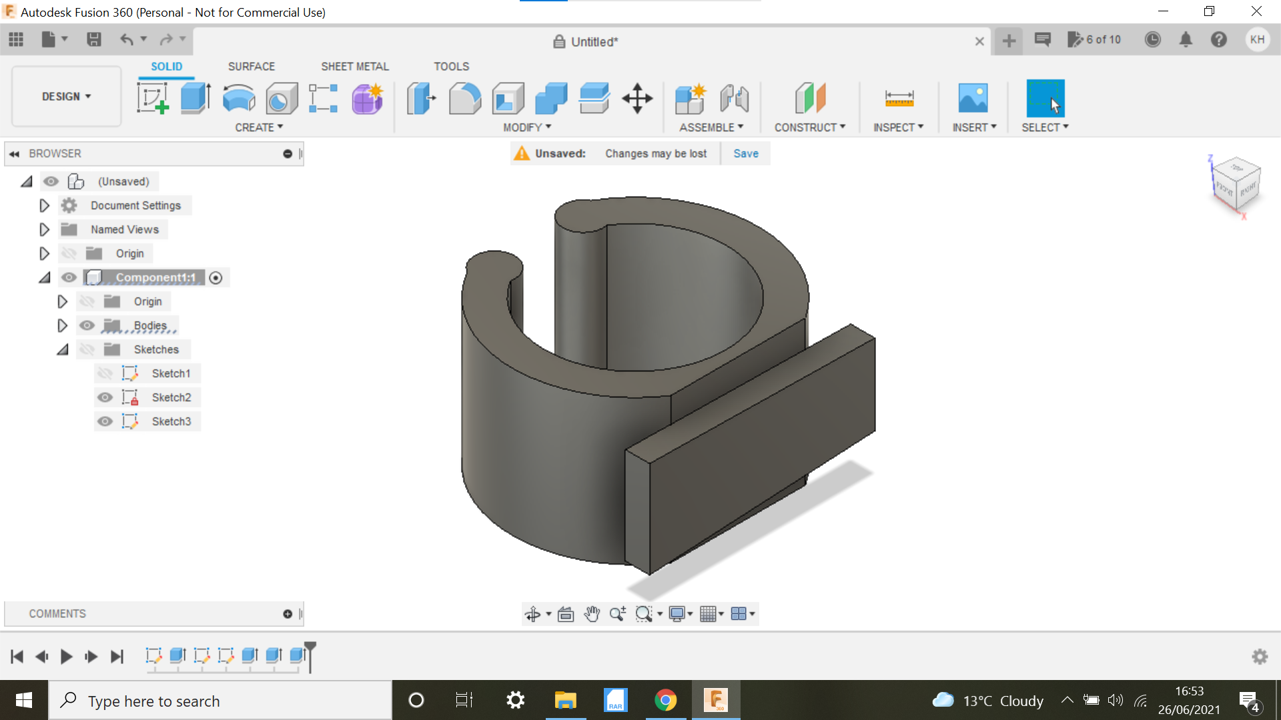Screen dimensions: 1281x720
Task: Select the Joint tool
Action: [x=734, y=98]
